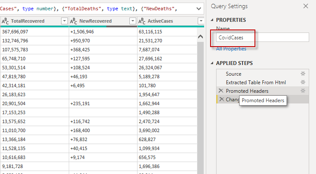This screenshot has width=316, height=174.
Task: Select cell +368,425
Action: pyautogui.click(x=103, y=50)
